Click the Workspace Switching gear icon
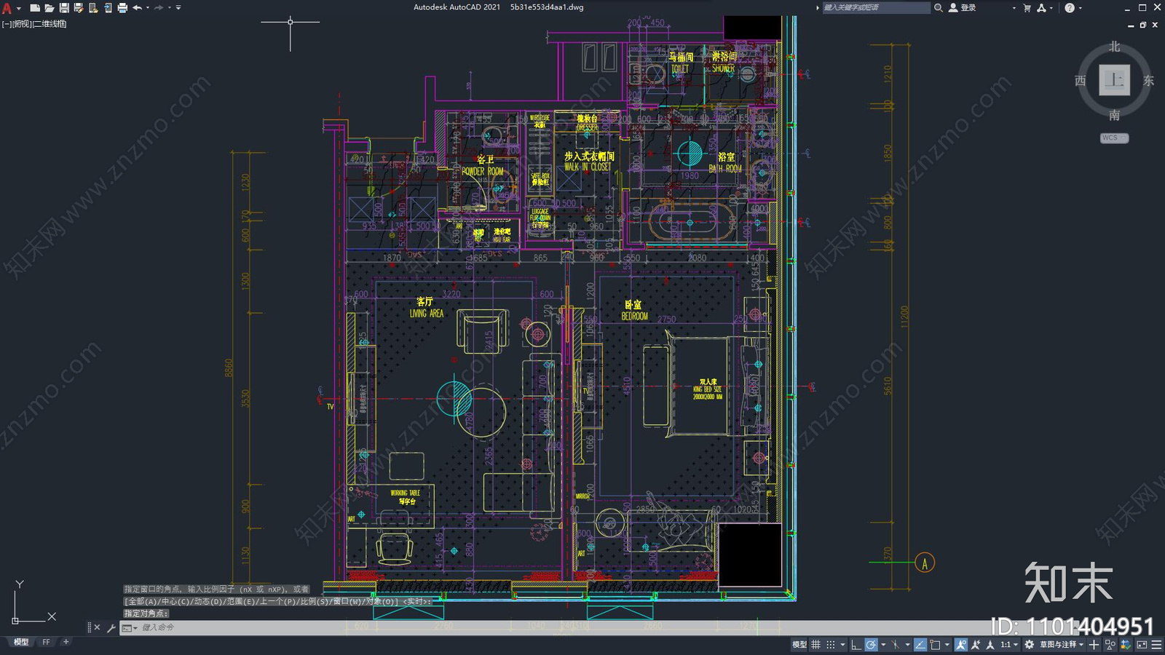Screen dimensions: 1165x655 pyautogui.click(x=1029, y=644)
